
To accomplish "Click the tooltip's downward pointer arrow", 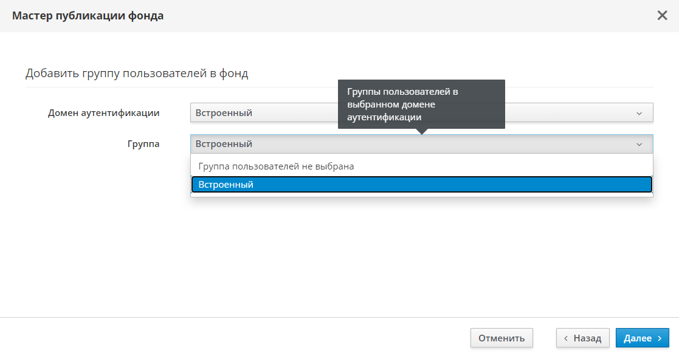I will point(422,131).
